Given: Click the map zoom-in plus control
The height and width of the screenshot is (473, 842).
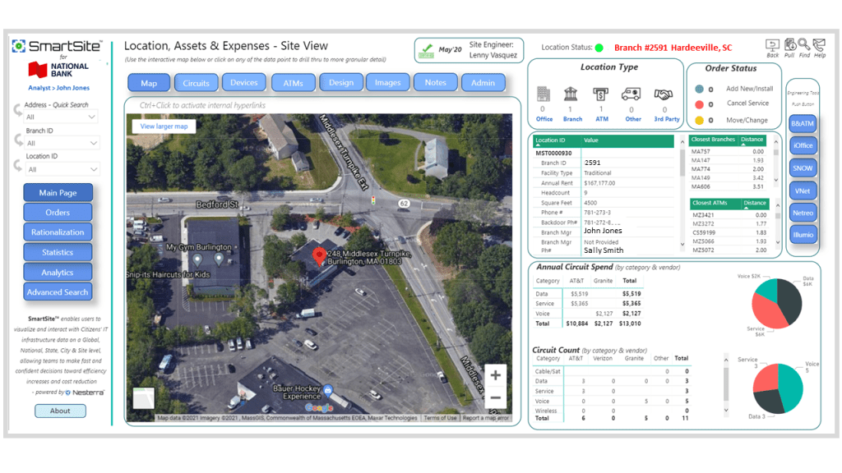Looking at the screenshot, I should point(496,374).
